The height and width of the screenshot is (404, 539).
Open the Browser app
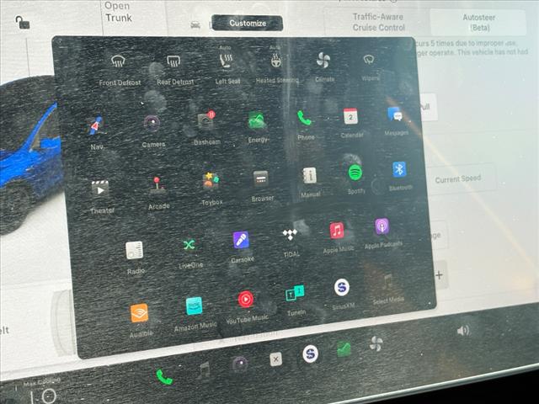pos(262,185)
